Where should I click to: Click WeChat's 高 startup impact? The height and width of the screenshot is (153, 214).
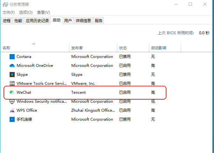pos(153,93)
